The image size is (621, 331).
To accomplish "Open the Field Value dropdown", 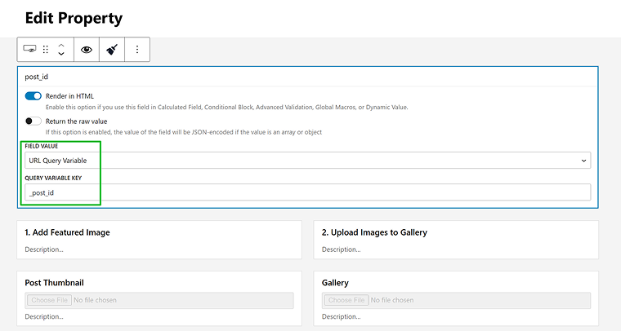I will click(308, 161).
